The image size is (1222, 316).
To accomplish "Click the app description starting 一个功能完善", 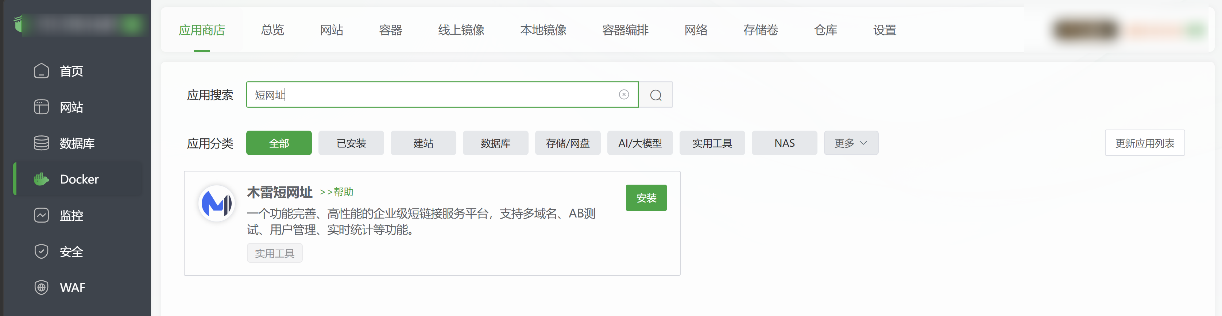I will (x=421, y=221).
